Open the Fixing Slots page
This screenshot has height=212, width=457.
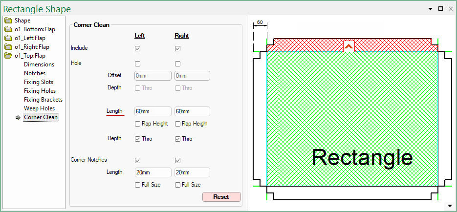[39, 82]
